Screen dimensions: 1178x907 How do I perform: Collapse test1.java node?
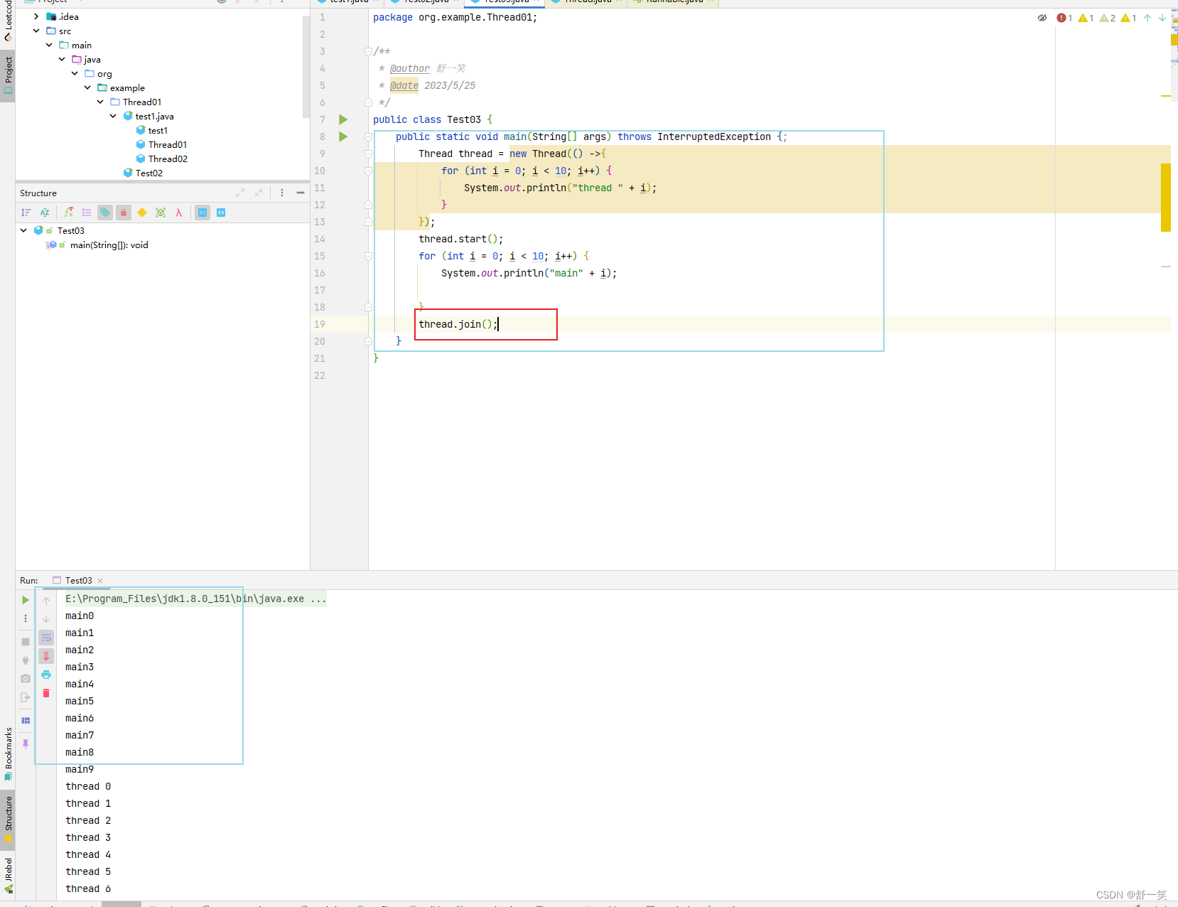point(113,116)
